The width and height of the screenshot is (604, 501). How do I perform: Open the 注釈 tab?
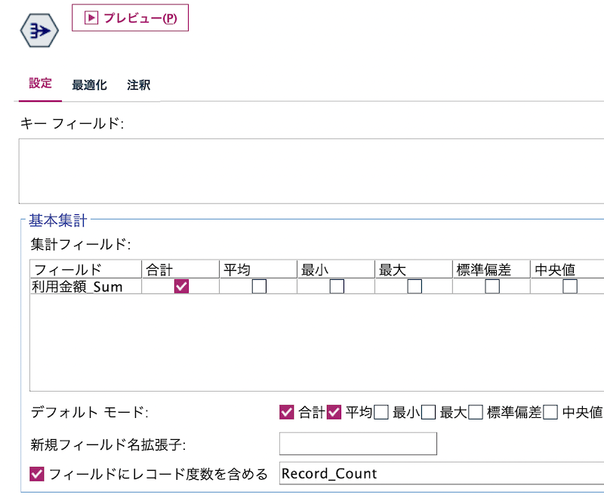click(137, 85)
